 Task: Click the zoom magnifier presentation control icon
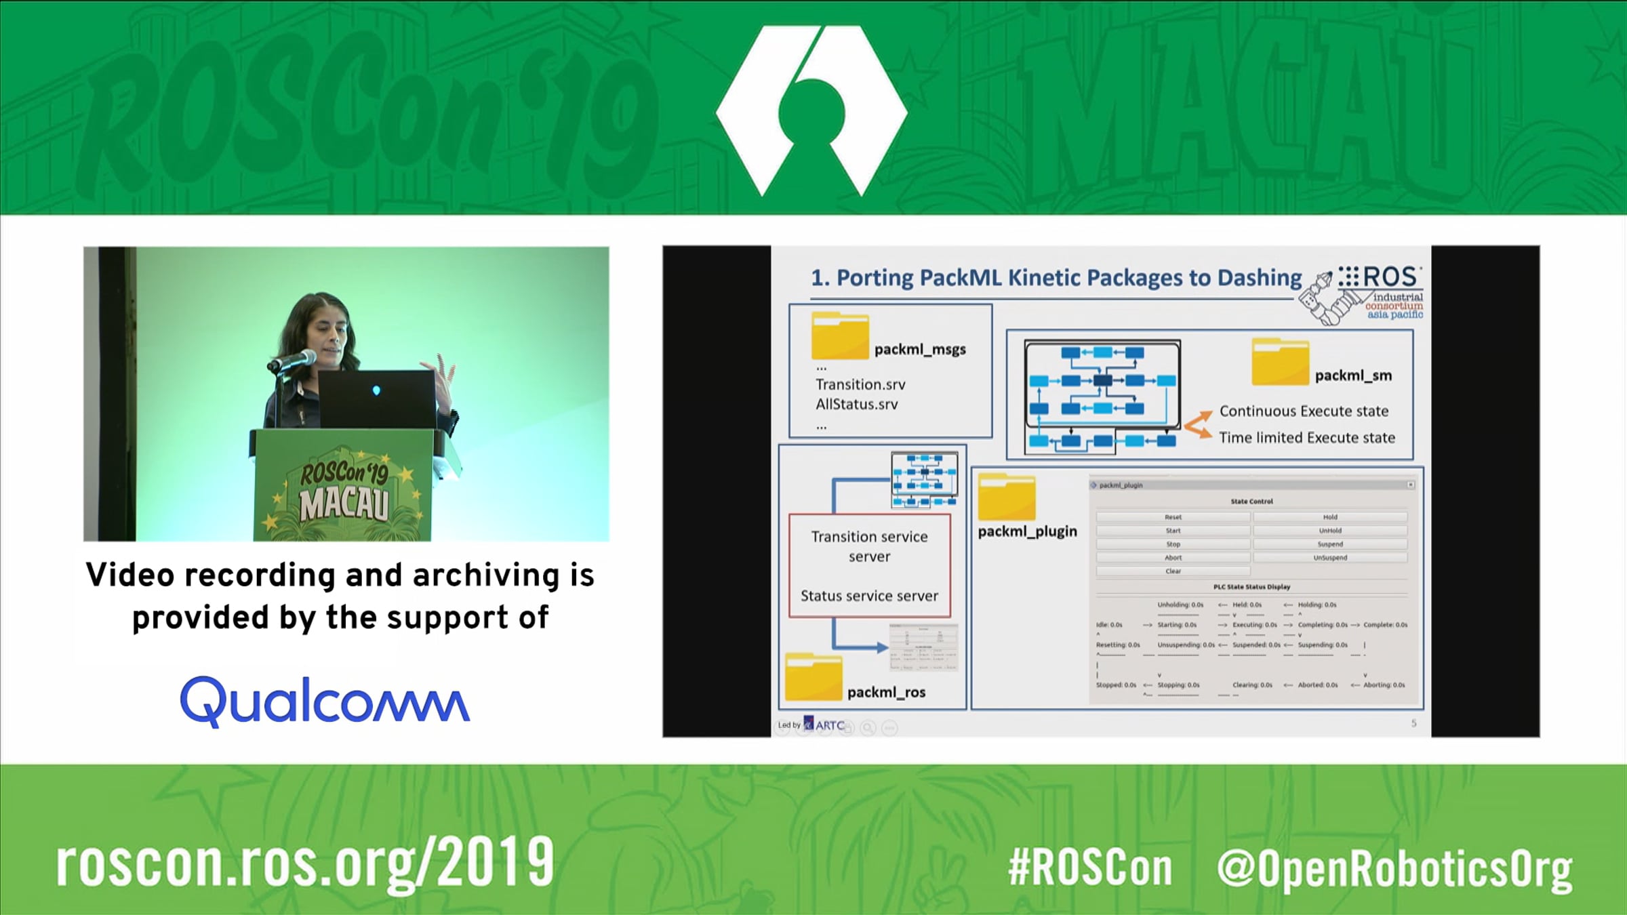click(x=868, y=727)
